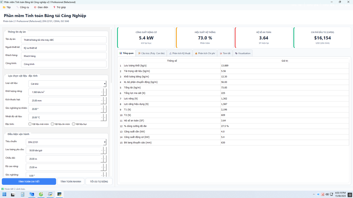Click the Hiệu suất hệ thống 73.0 % card

click(x=205, y=37)
